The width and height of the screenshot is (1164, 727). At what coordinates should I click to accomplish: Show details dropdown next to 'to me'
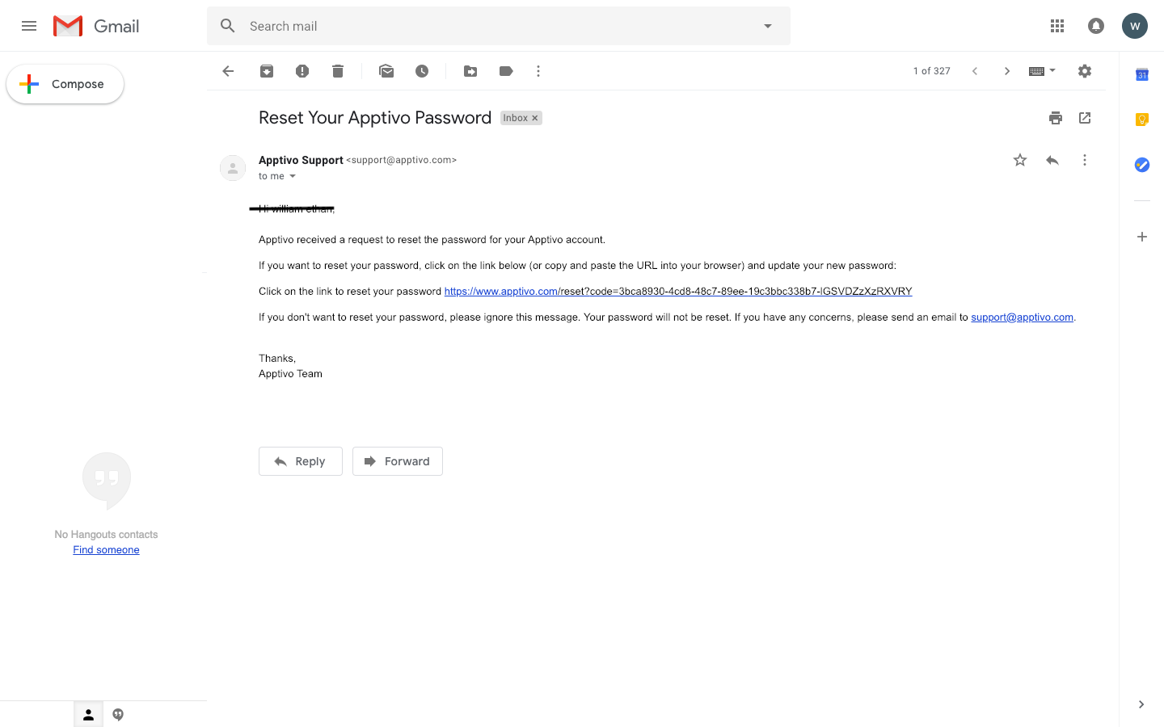[293, 176]
